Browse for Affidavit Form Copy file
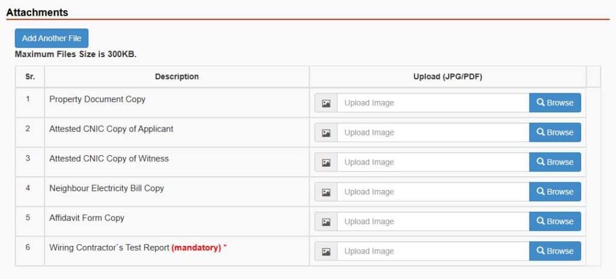Screen dimensions: 616x279 click(555, 221)
